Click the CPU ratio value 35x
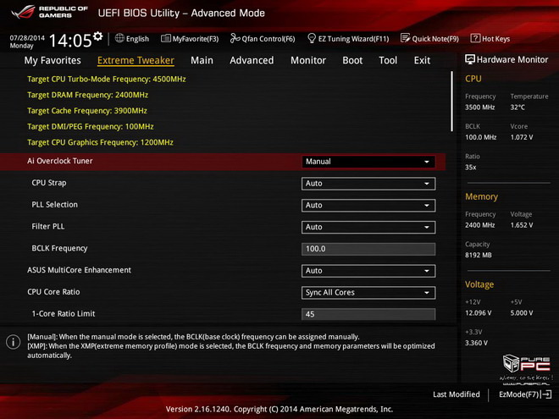Screen dimensions: 559x419 (471, 168)
